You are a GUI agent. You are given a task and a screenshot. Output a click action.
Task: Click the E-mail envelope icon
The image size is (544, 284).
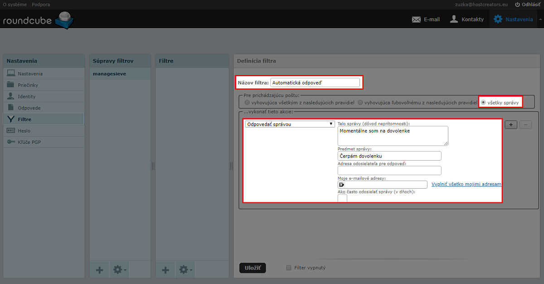(416, 20)
